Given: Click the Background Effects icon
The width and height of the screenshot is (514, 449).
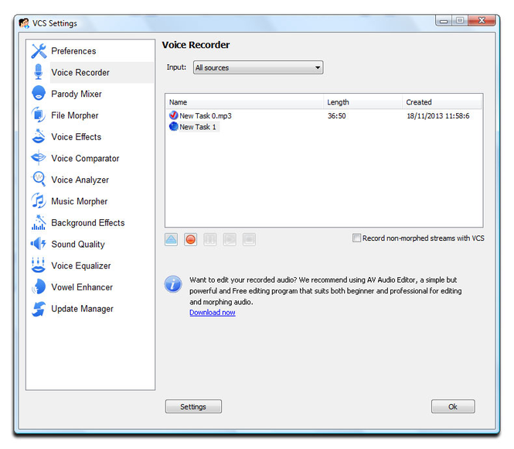Looking at the screenshot, I should coord(39,222).
